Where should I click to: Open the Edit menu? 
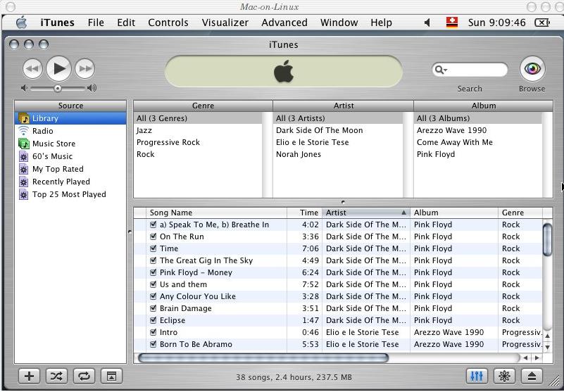126,23
